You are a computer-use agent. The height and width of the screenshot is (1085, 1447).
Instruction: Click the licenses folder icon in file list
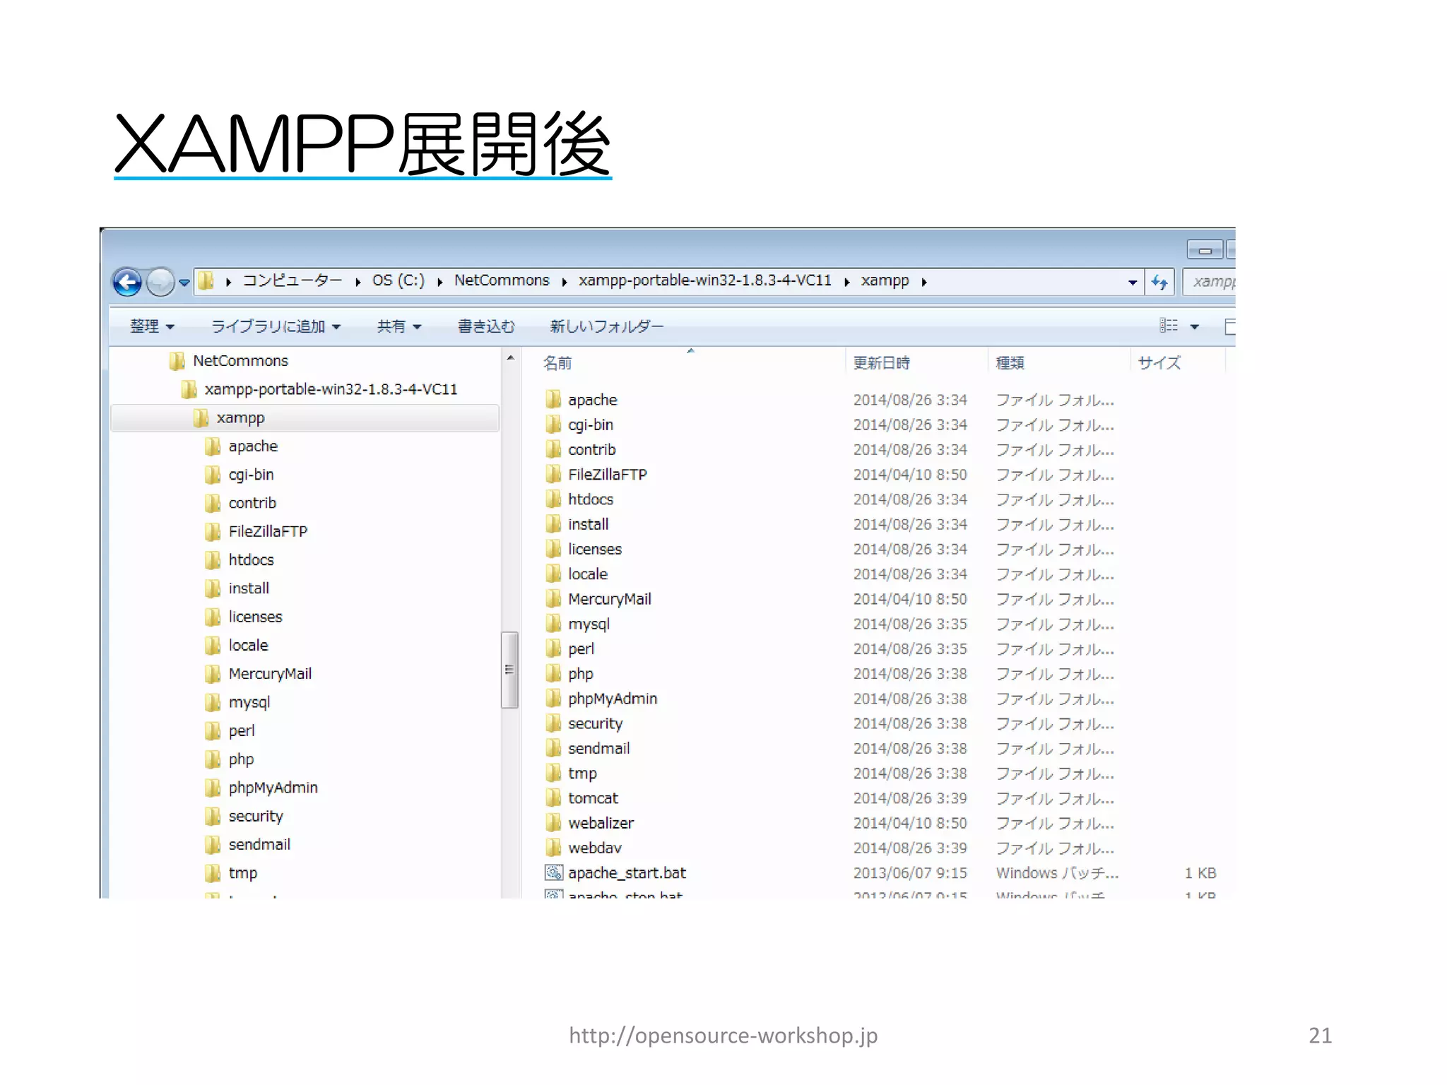553,549
